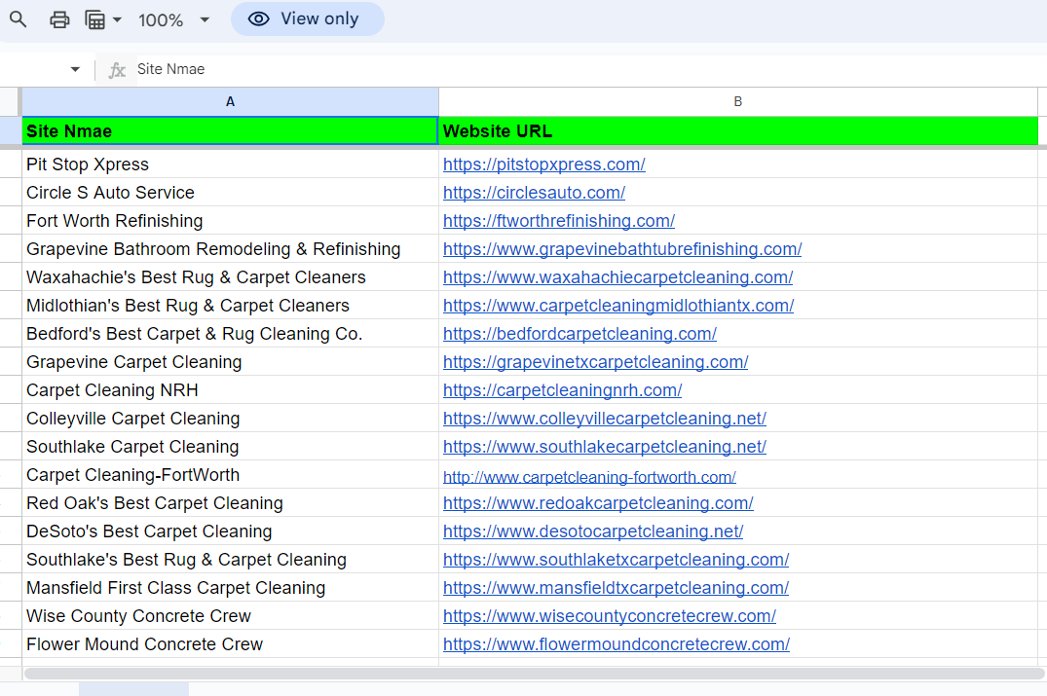Screen dimensions: 1047x696
Task: Open the ftworthrefinishing.com link
Action: [x=558, y=221]
